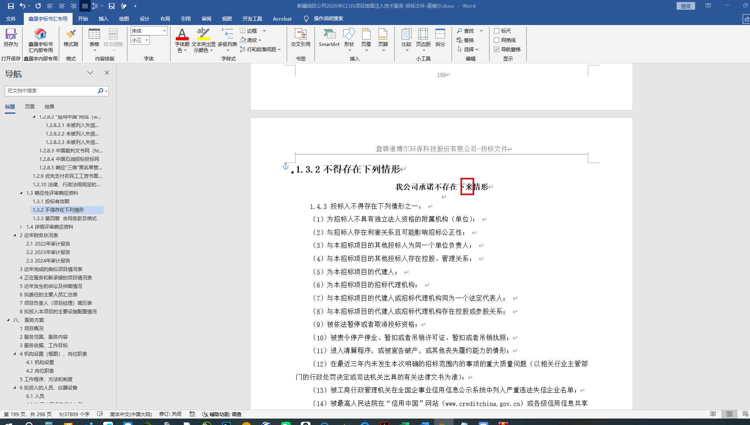Open the font size dropdown showing 小三
Image resolution: width=750 pixels, height=425 pixels.
146,40
